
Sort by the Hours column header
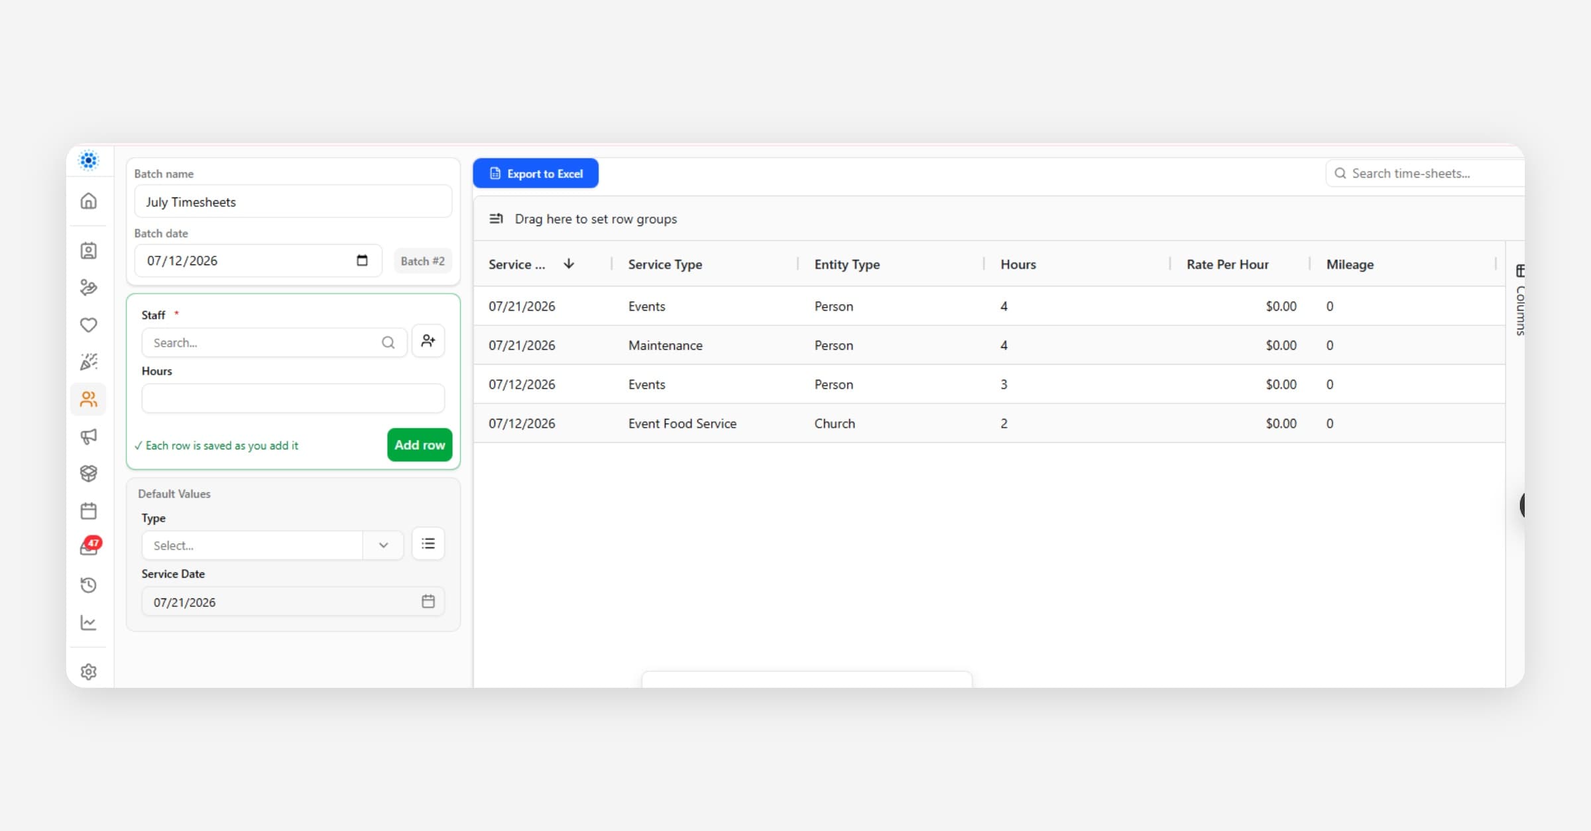(x=1018, y=264)
